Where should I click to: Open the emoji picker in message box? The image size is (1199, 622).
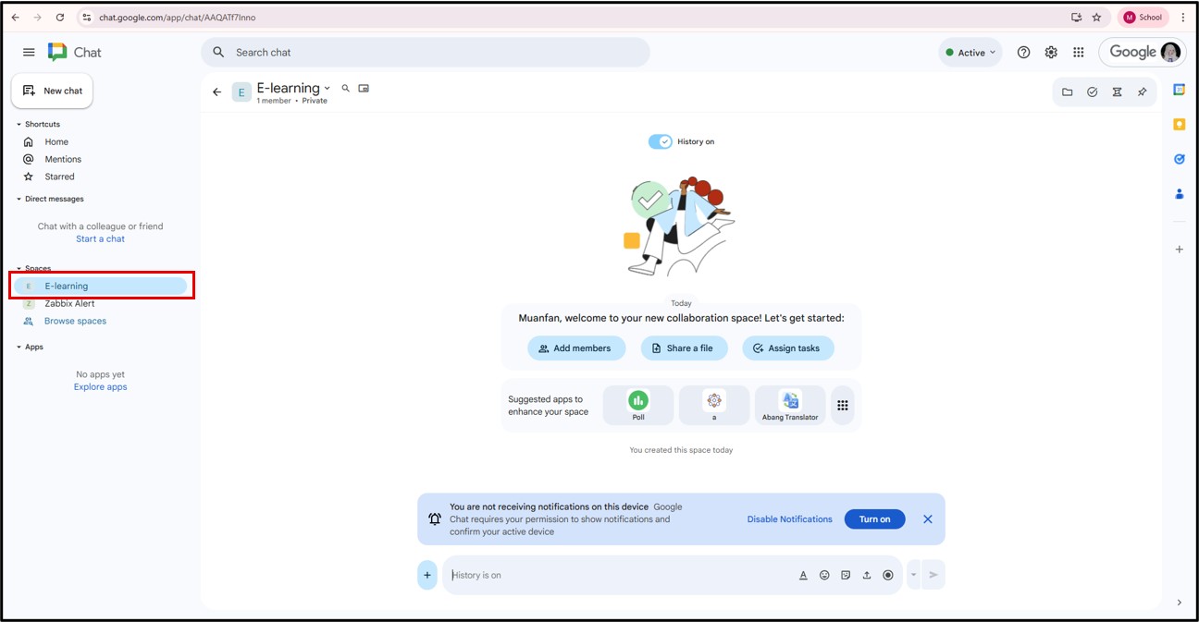click(824, 575)
